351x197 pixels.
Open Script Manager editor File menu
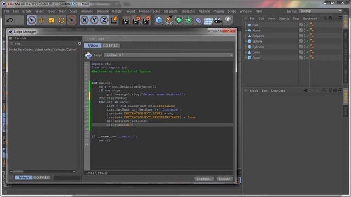92,39
